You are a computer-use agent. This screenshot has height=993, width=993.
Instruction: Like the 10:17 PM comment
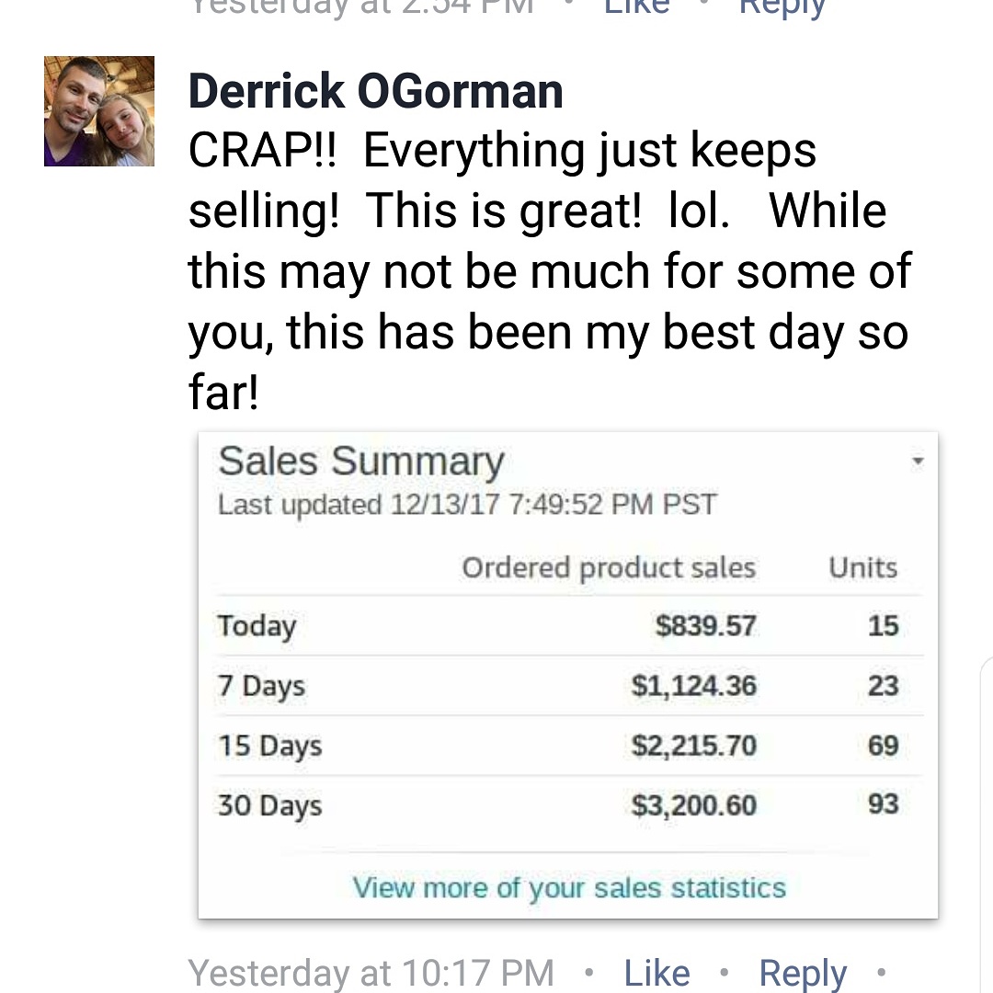[x=656, y=972]
